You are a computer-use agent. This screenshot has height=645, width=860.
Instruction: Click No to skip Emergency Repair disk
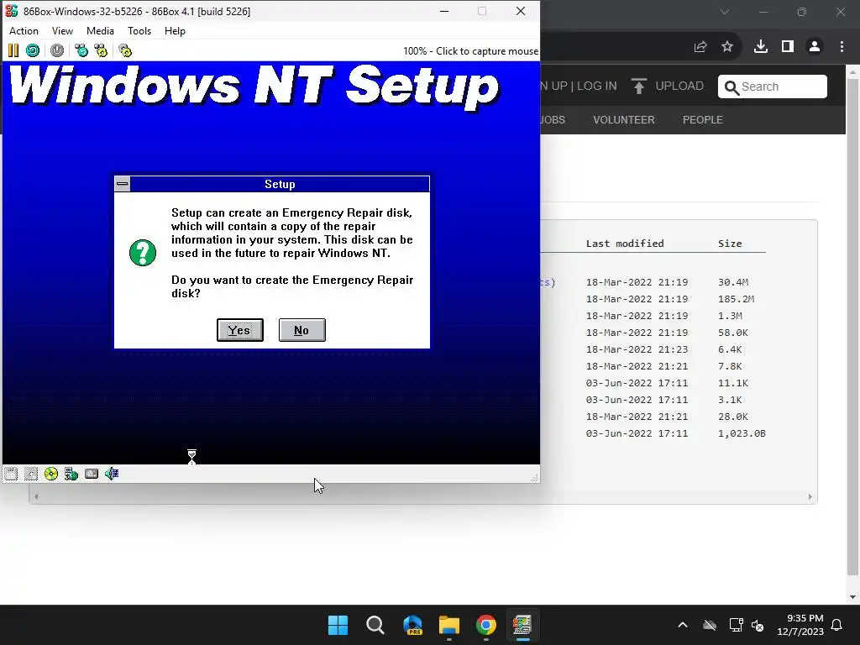click(302, 330)
